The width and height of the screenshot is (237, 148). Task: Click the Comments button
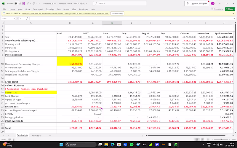(x=217, y=9)
